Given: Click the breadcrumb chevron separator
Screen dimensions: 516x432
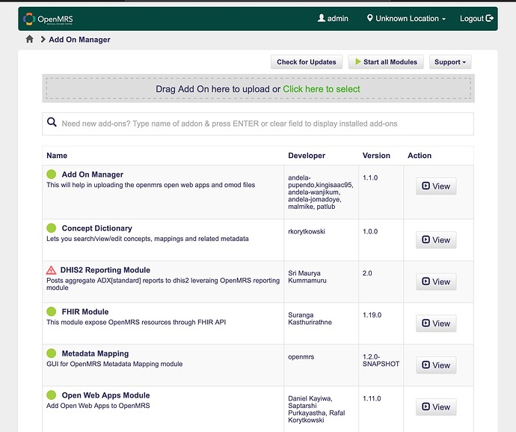Looking at the screenshot, I should 43,39.
